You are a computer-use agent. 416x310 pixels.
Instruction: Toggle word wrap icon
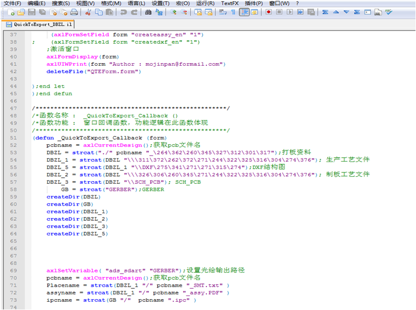(x=223, y=12)
